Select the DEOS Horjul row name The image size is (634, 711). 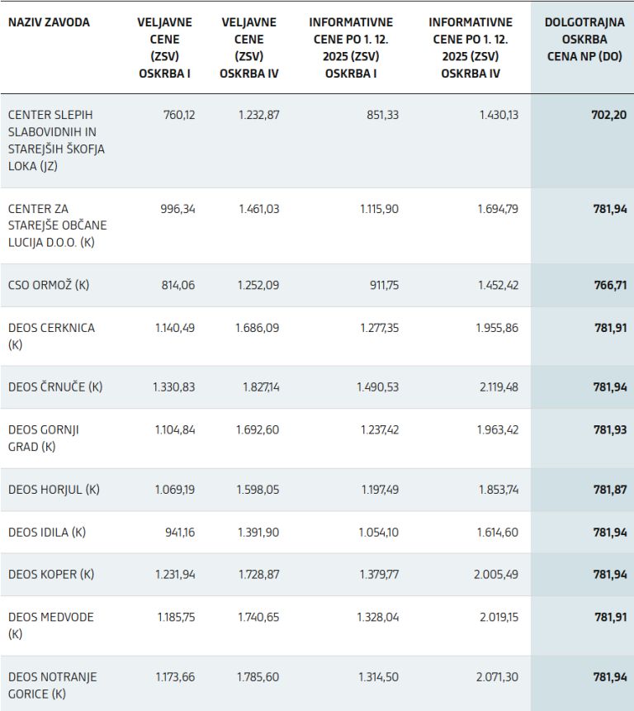point(54,490)
